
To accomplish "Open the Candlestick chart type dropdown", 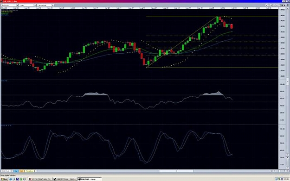I will point(45,6).
